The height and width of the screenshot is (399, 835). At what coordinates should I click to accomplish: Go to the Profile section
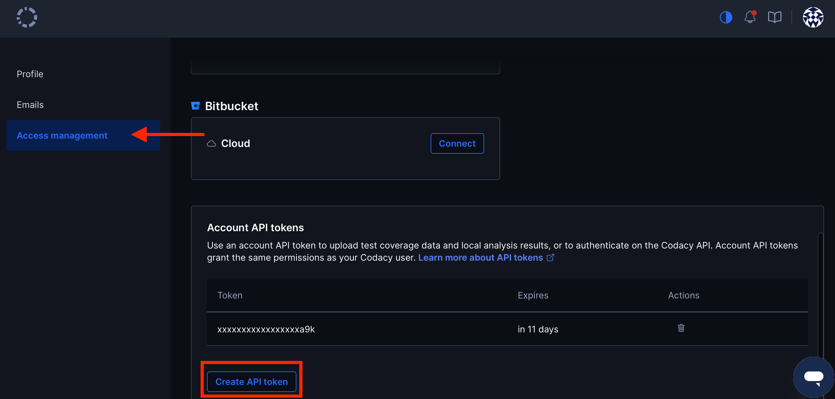pyautogui.click(x=30, y=74)
